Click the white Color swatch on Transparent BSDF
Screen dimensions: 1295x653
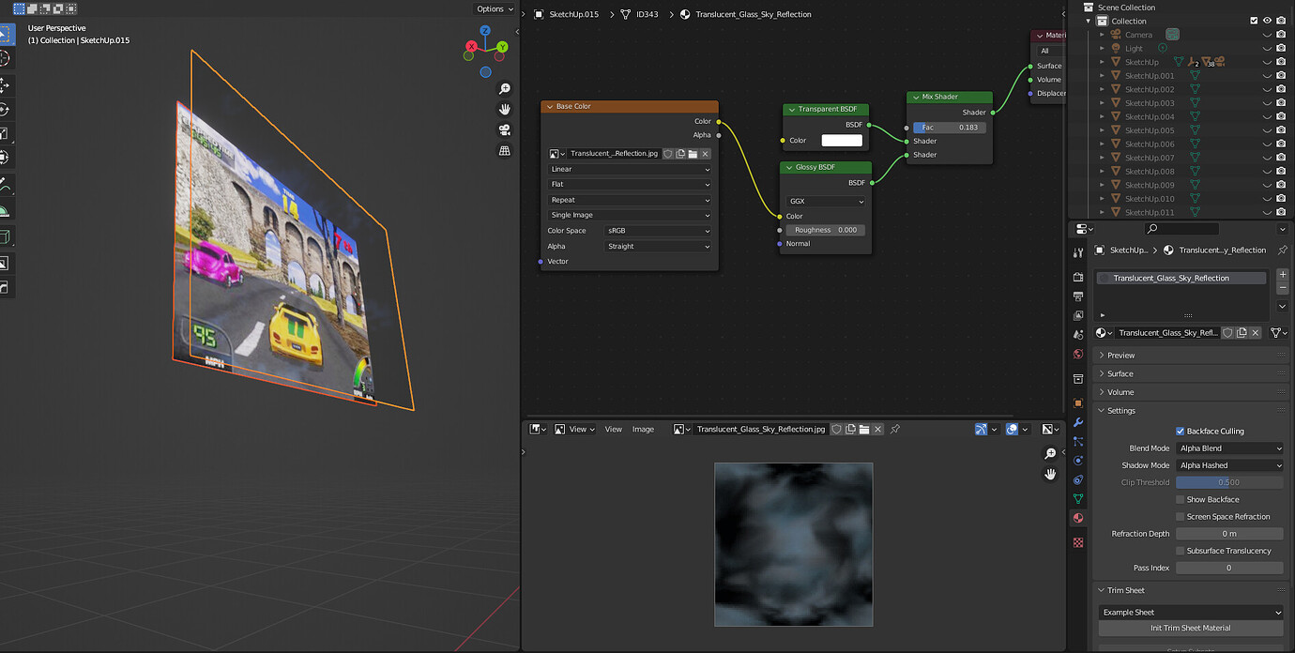(840, 140)
